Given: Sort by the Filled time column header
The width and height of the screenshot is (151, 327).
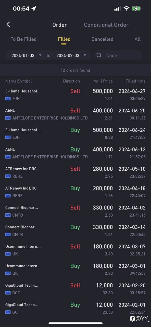Looking at the screenshot, I should 135,81.
